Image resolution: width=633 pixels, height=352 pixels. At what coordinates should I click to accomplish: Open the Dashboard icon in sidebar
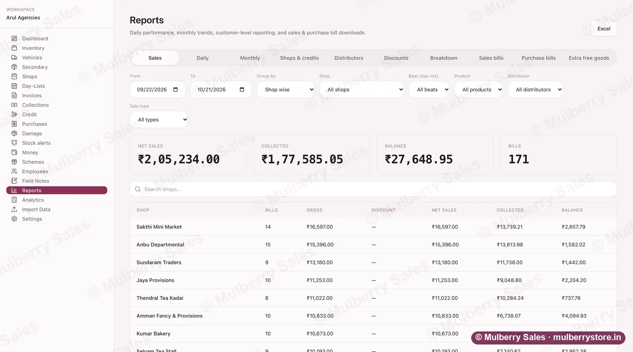(x=14, y=38)
